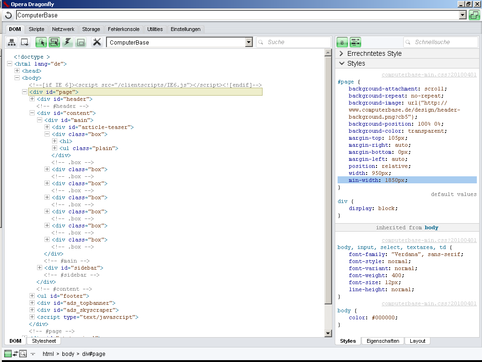Expand the div id="ads_topbanner" node
482x362 pixels.
point(32,303)
